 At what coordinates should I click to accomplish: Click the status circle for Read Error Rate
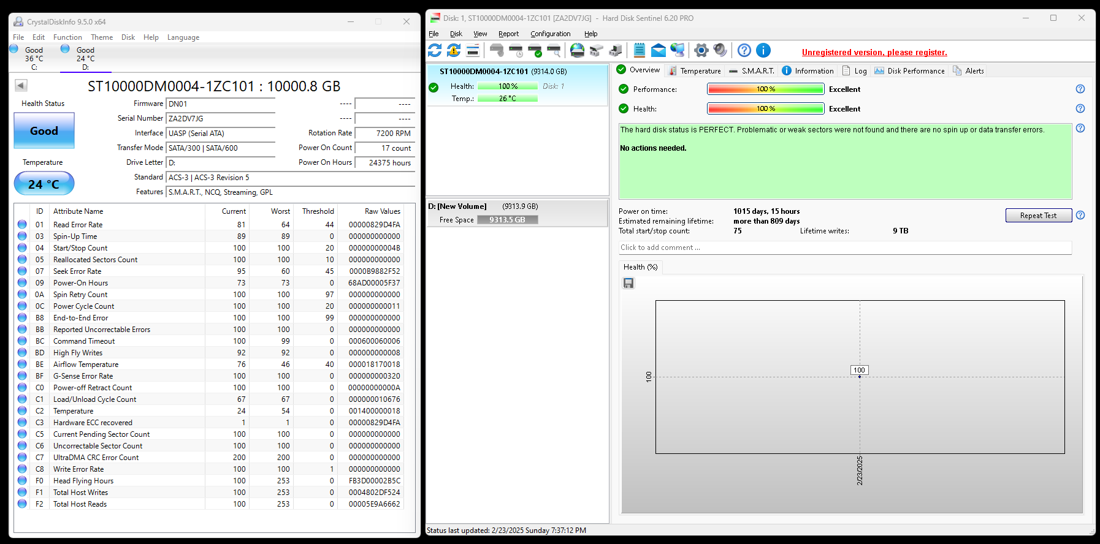(x=22, y=225)
